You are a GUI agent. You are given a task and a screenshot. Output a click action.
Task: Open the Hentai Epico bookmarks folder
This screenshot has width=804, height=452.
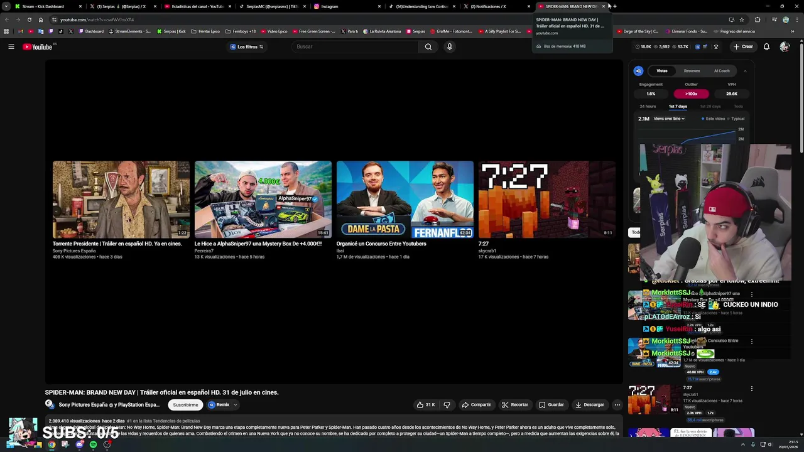(x=205, y=31)
